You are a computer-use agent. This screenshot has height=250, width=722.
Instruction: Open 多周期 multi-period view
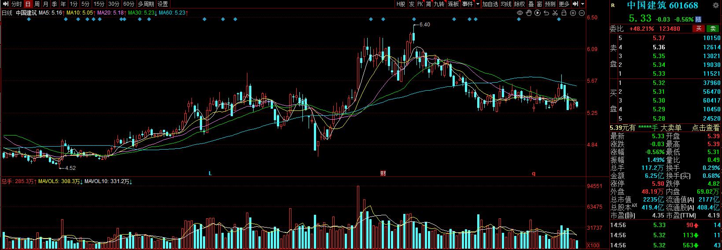pyautogui.click(x=146, y=4)
